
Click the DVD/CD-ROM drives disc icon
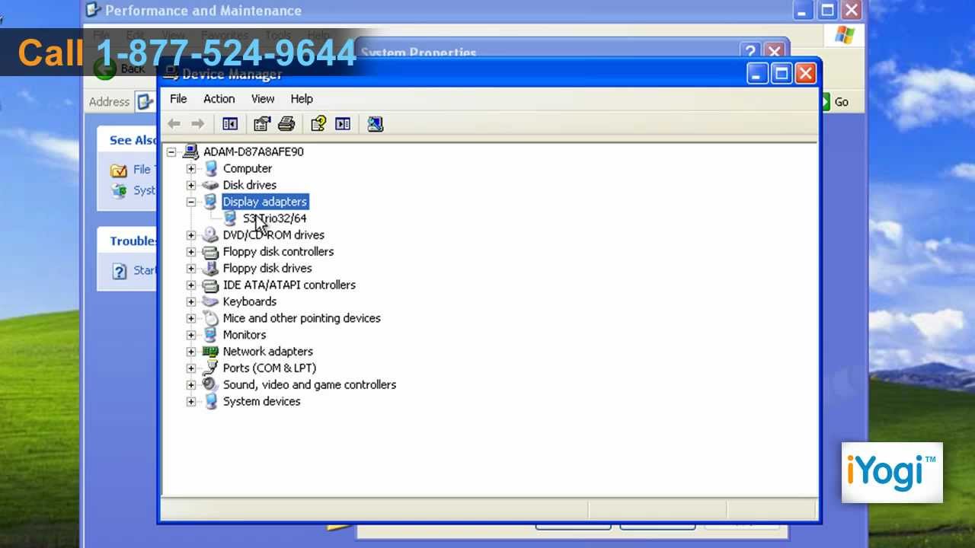[x=210, y=235]
